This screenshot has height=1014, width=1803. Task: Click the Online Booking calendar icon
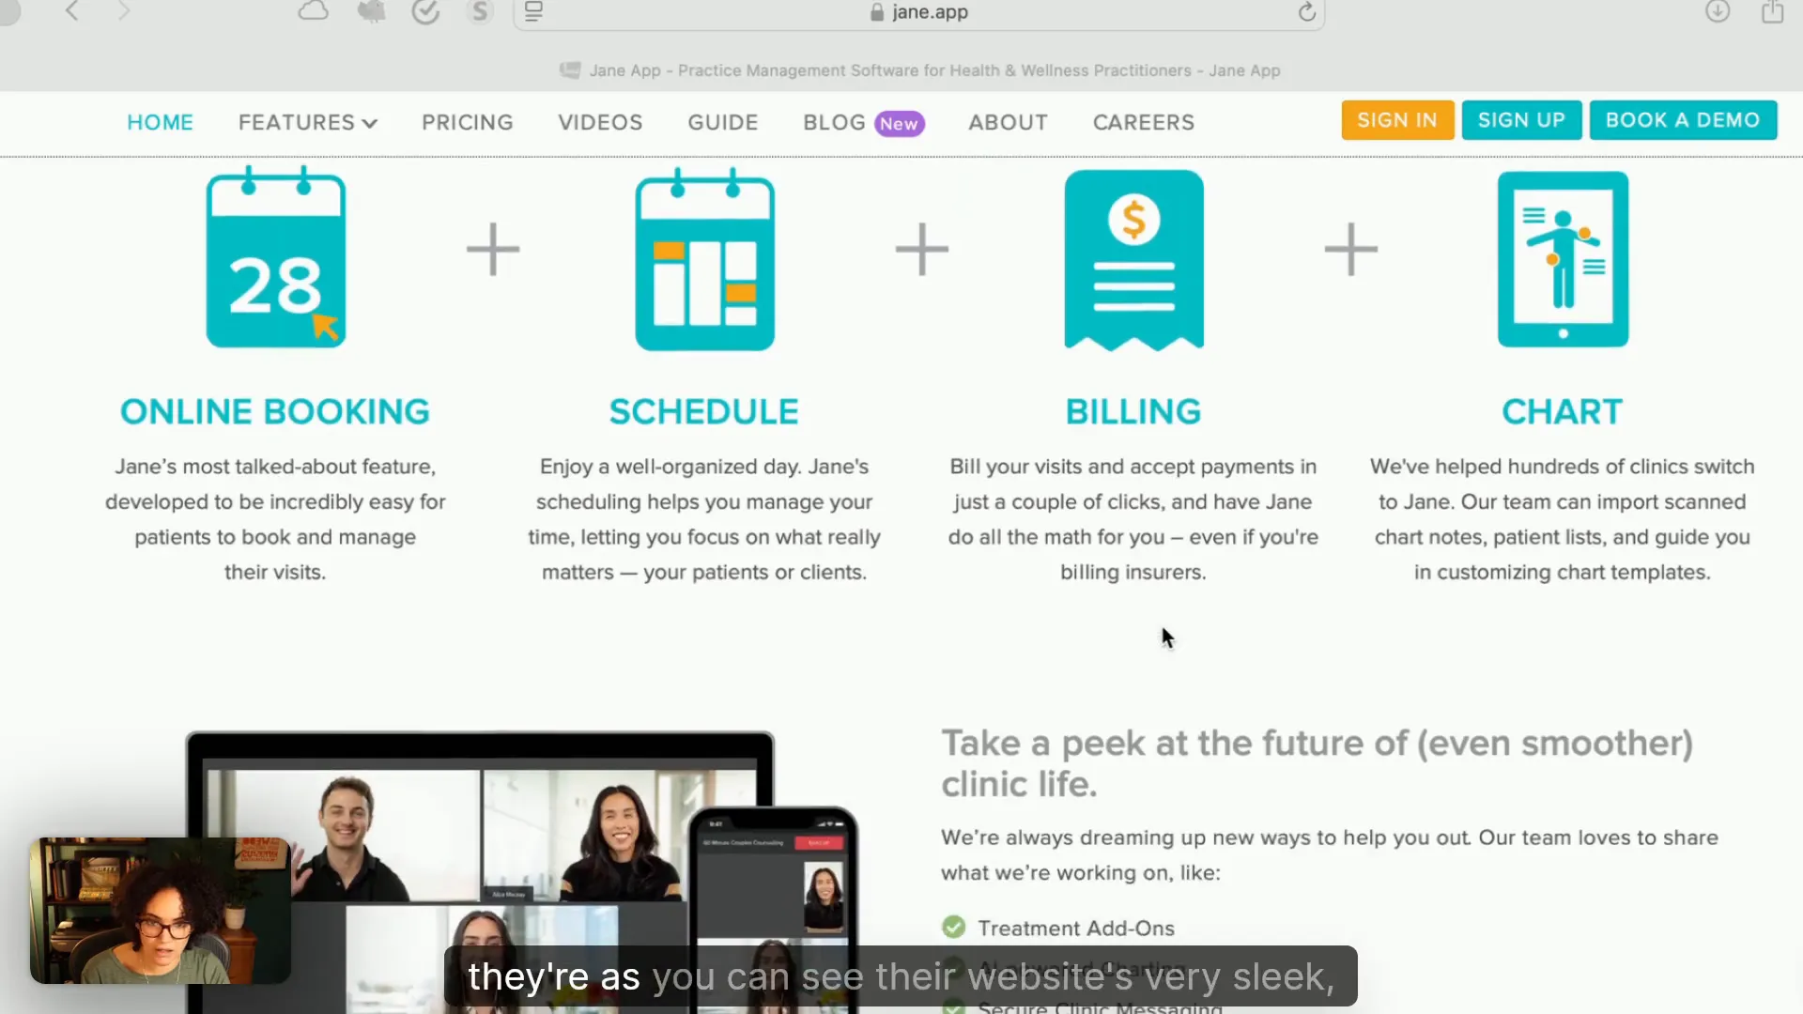tap(275, 257)
